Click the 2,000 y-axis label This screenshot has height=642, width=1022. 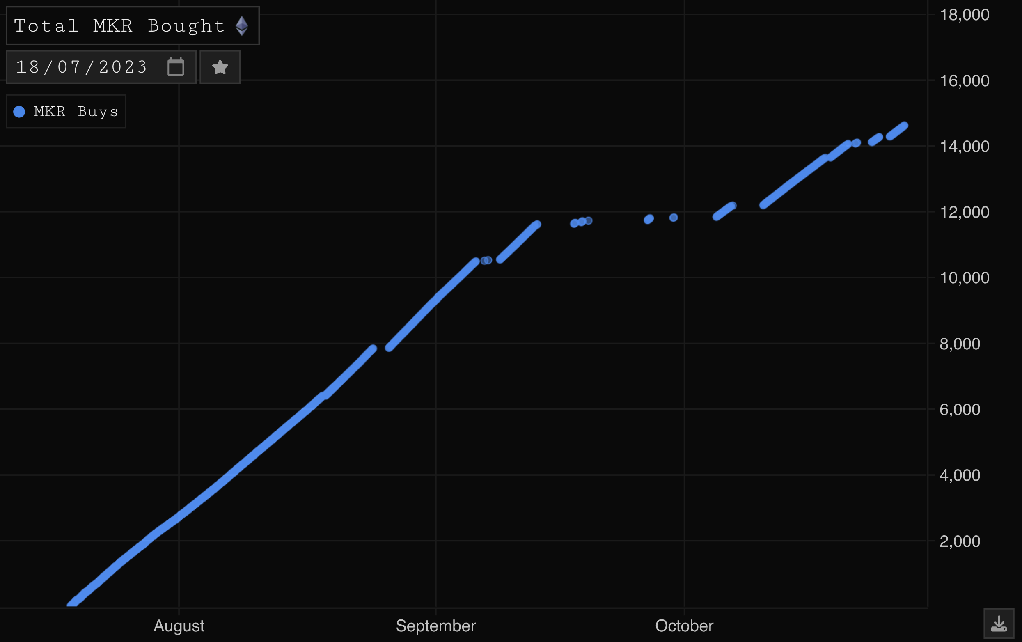[x=960, y=541]
